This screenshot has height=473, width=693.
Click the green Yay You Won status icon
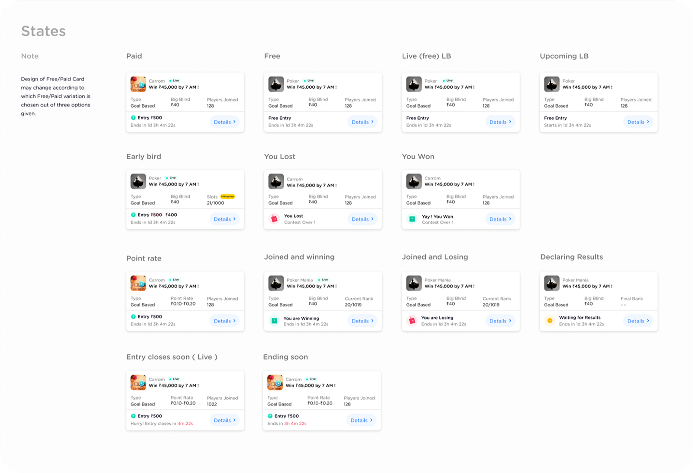412,219
